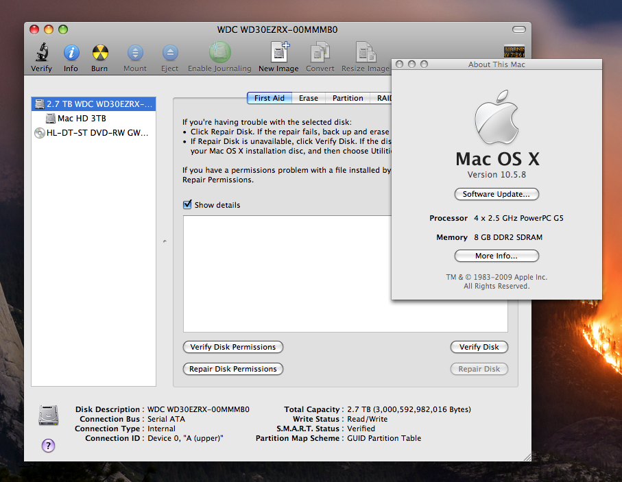
Task: Click Version 10.5.8 text in About This Mac
Action: 497,175
